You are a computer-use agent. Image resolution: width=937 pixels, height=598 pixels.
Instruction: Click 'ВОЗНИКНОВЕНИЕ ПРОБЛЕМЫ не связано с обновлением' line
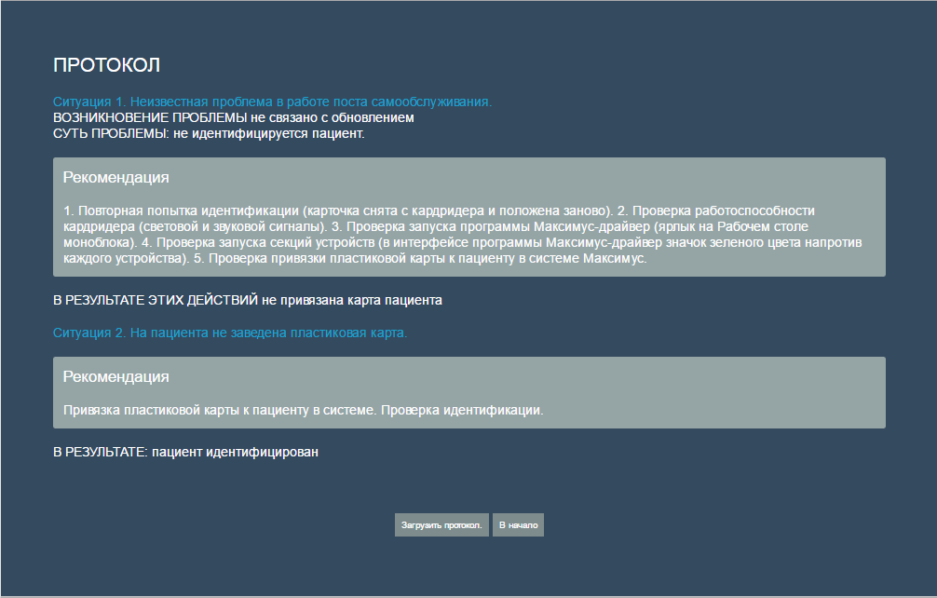click(234, 117)
